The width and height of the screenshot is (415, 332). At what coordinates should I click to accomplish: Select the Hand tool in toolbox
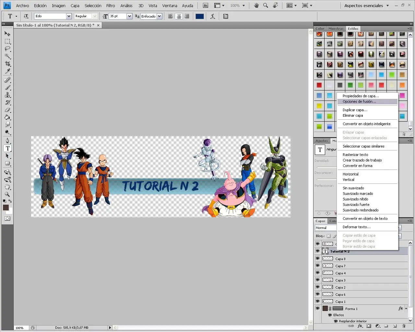(x=7, y=187)
